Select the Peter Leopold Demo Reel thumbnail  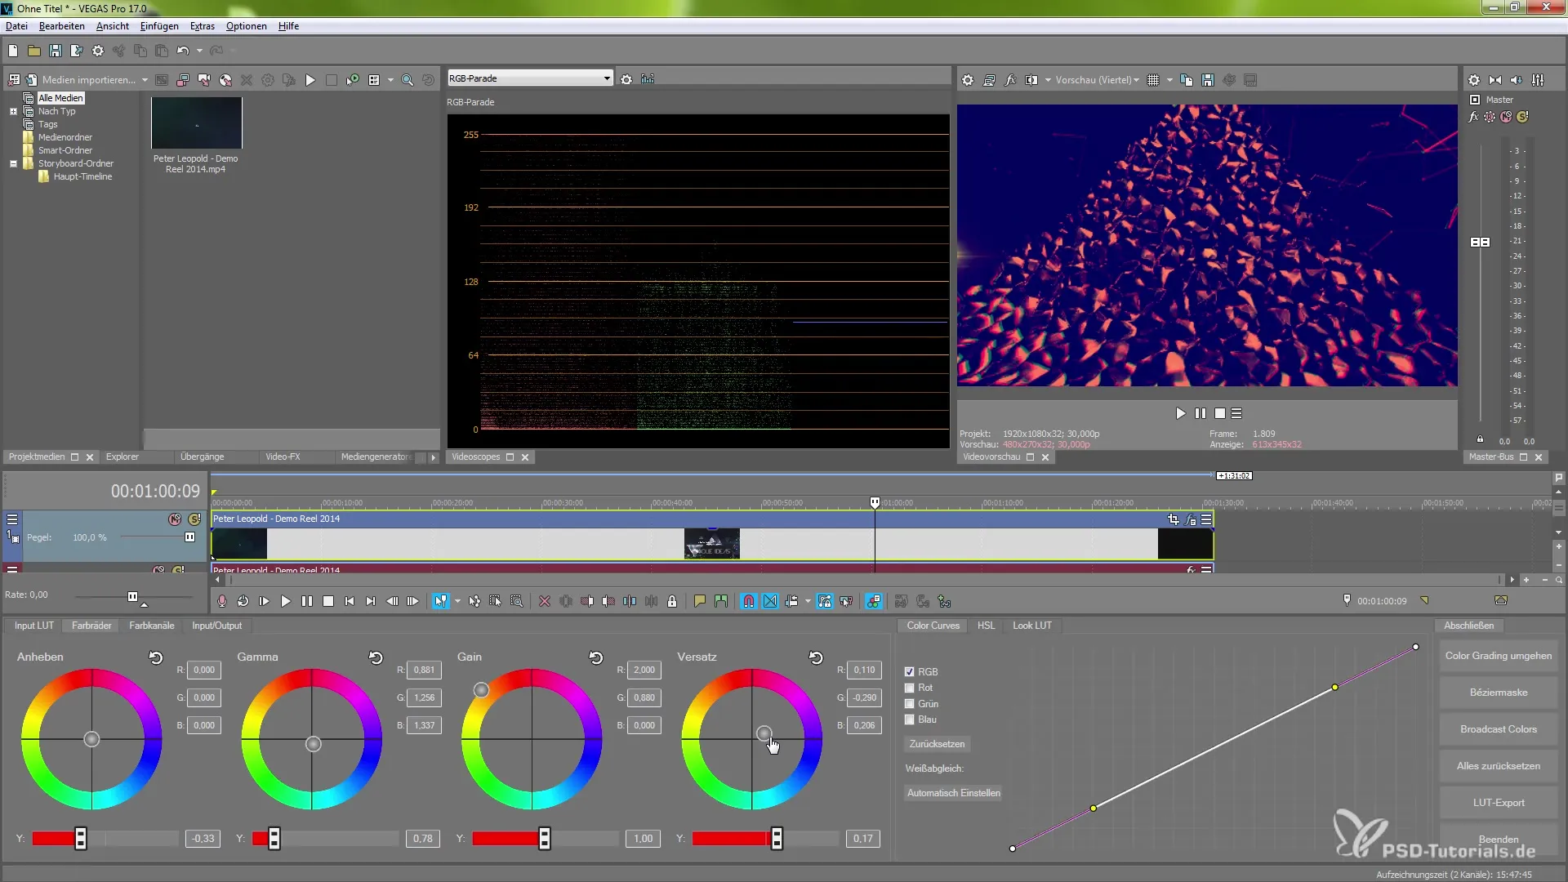[197, 122]
